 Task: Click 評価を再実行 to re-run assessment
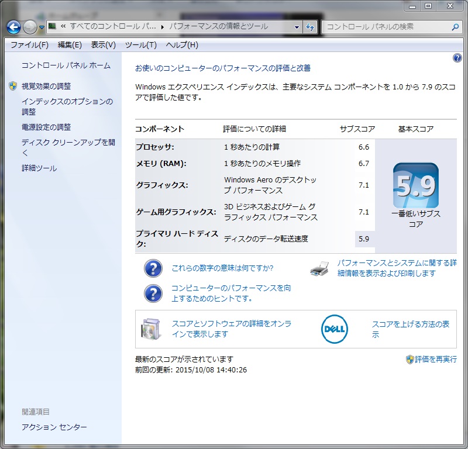pyautogui.click(x=436, y=359)
